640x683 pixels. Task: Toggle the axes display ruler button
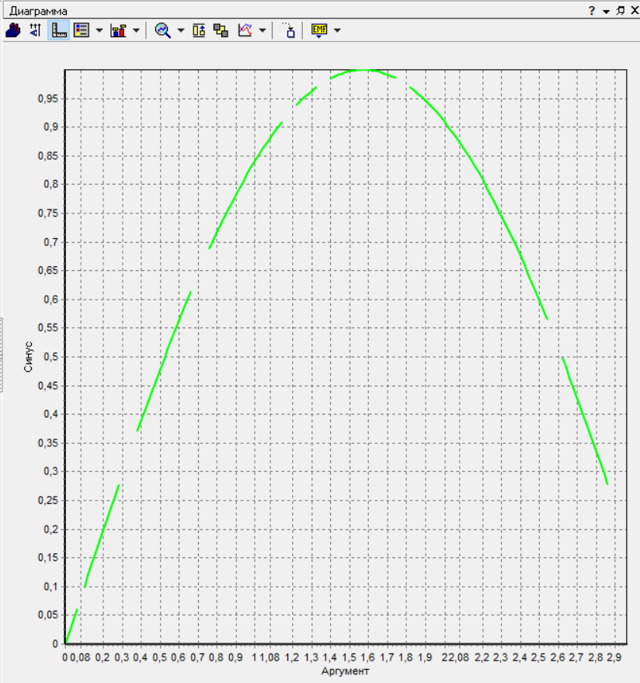(x=59, y=30)
